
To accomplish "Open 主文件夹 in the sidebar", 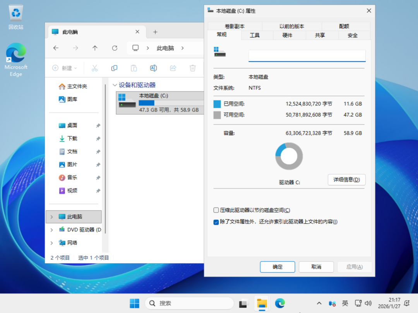I will (x=73, y=86).
